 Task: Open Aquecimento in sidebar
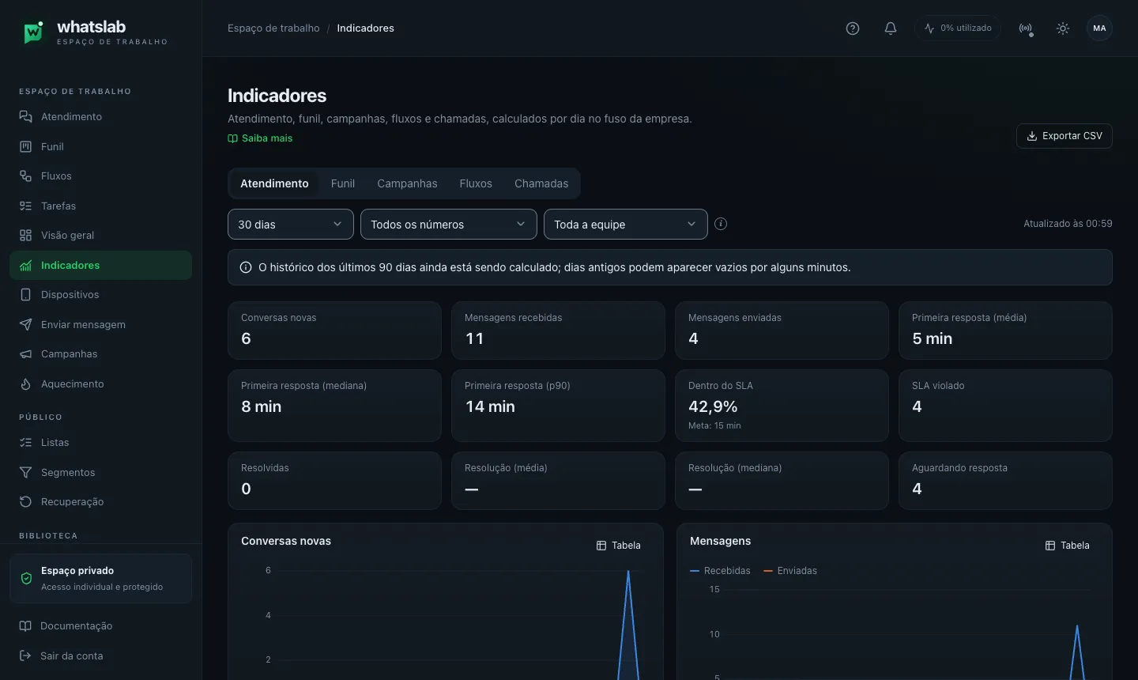pos(100,383)
